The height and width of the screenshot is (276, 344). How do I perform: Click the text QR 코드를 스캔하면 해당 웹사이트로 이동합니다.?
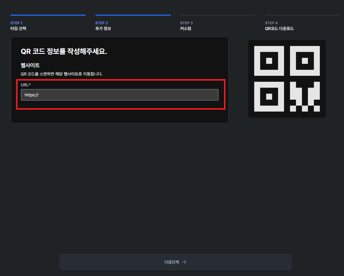point(62,74)
